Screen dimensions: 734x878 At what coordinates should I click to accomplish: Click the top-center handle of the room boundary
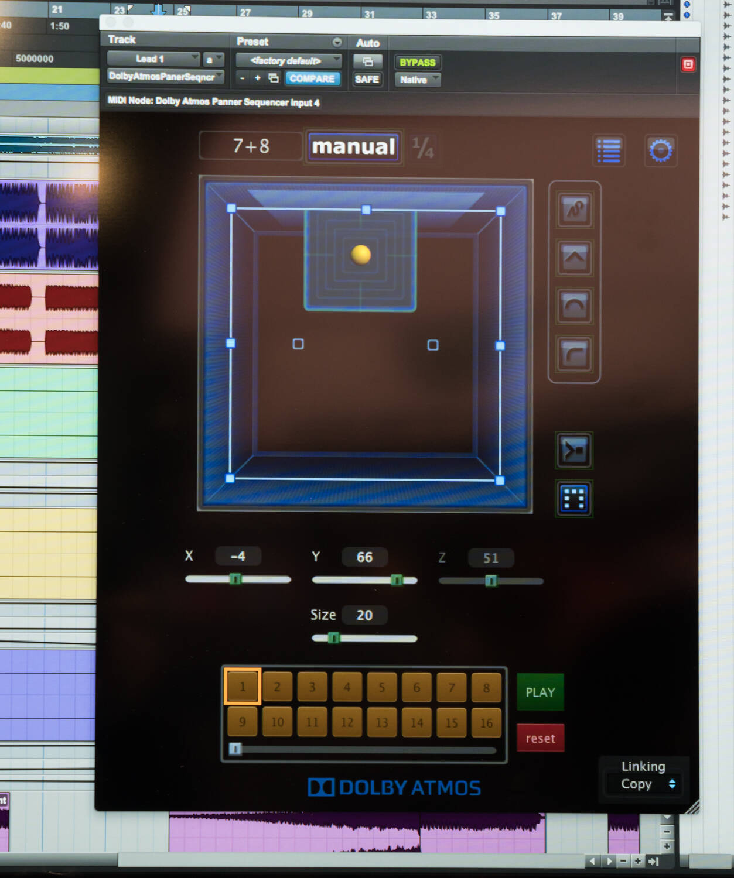point(366,210)
